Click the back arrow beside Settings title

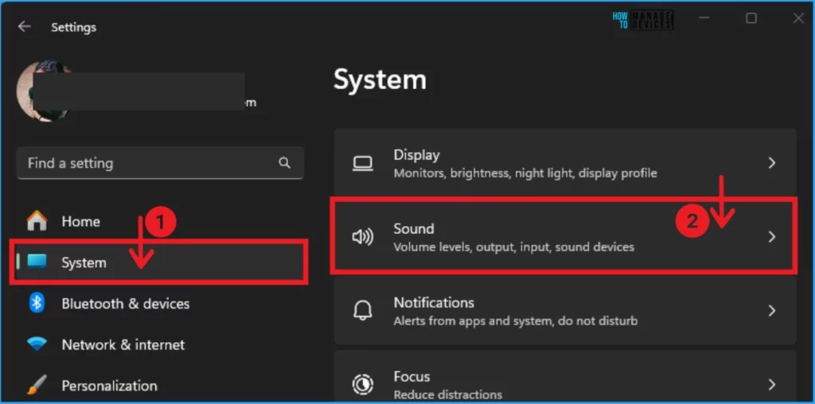[25, 26]
